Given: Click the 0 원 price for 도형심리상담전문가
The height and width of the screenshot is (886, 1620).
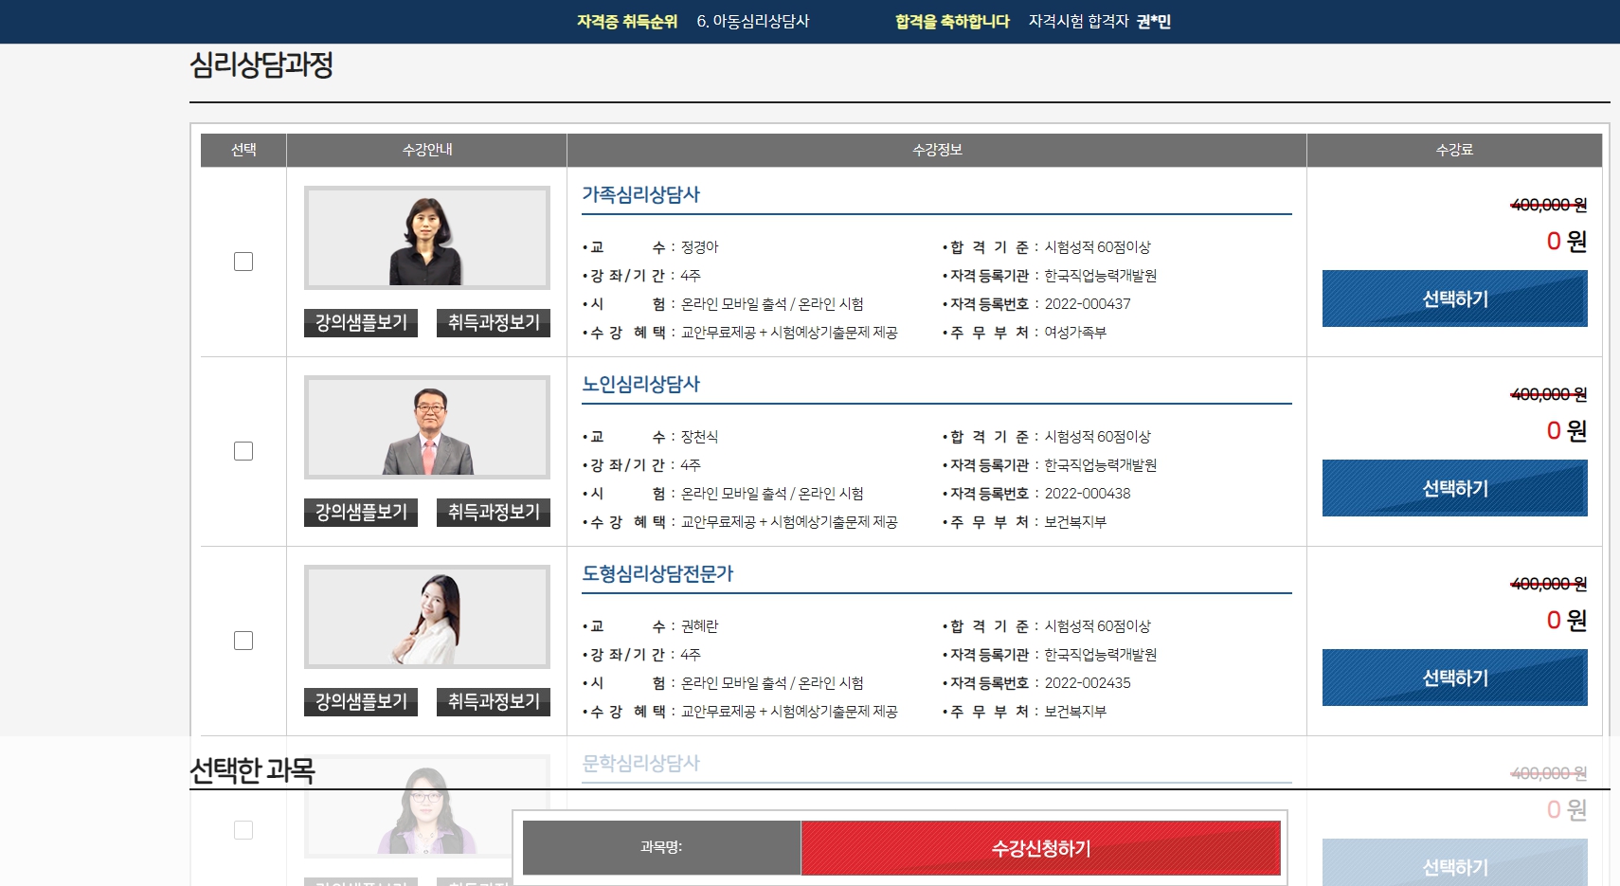Looking at the screenshot, I should [1566, 621].
